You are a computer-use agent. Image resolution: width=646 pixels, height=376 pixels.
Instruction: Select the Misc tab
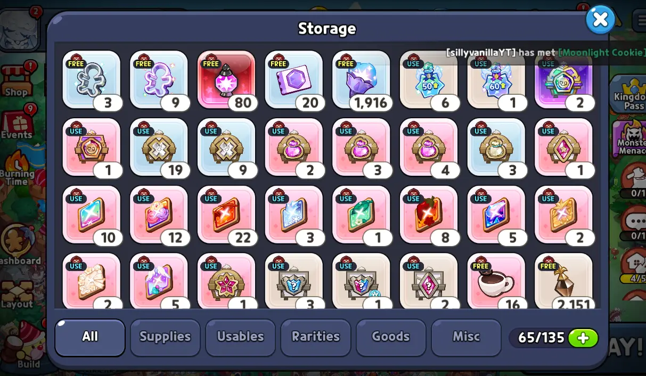(466, 337)
